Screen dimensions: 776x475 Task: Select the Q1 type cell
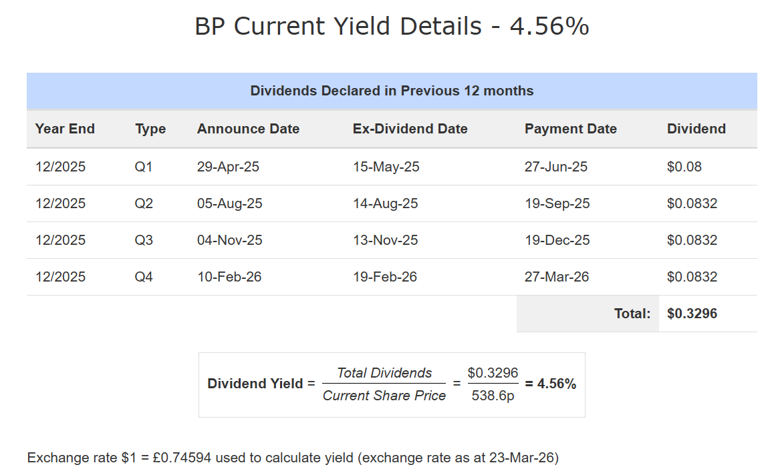pos(144,167)
